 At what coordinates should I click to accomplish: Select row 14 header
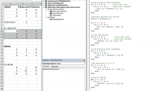2,46
